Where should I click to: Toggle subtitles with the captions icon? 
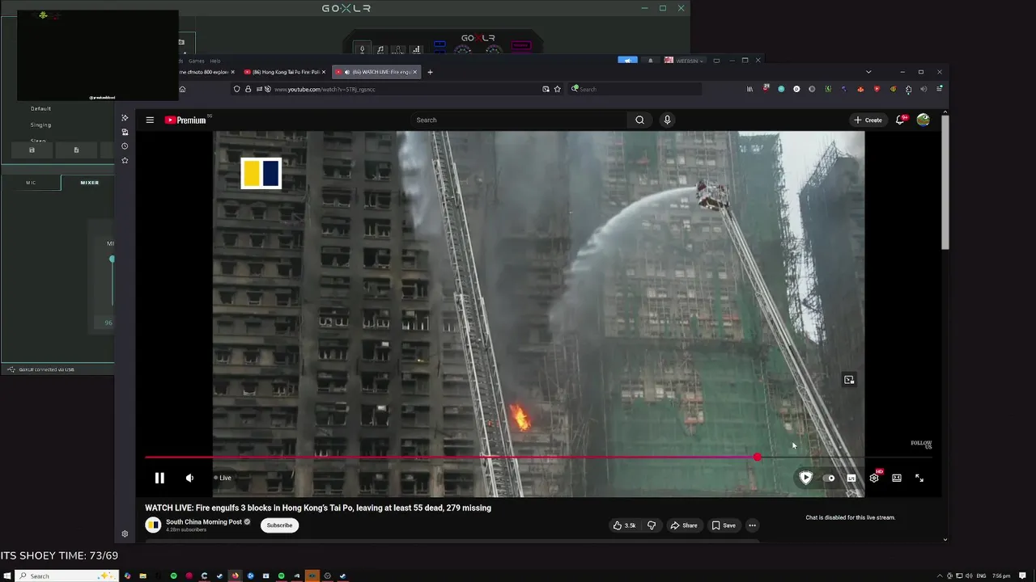851,478
